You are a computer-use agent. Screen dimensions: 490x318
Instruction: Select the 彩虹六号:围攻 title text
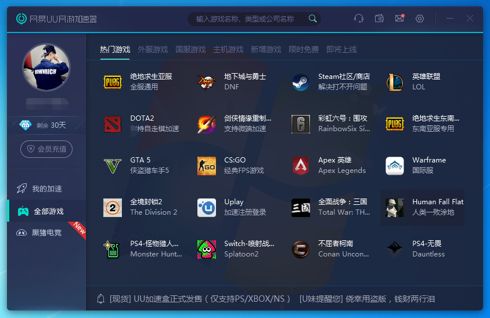coord(343,118)
